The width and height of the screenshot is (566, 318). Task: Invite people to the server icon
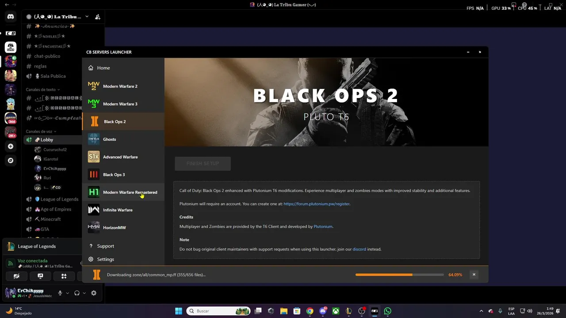tap(98, 17)
